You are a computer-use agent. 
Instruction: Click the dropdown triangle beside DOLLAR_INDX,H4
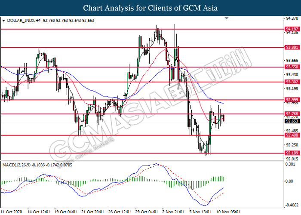[3, 21]
